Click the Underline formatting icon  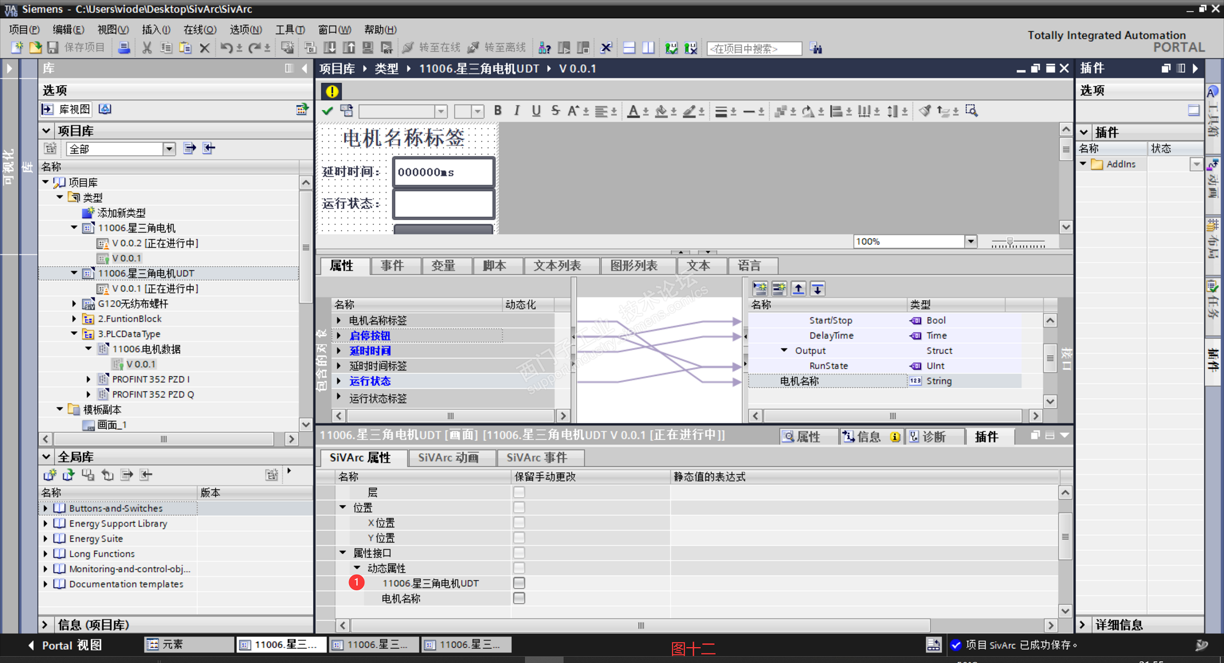click(536, 110)
